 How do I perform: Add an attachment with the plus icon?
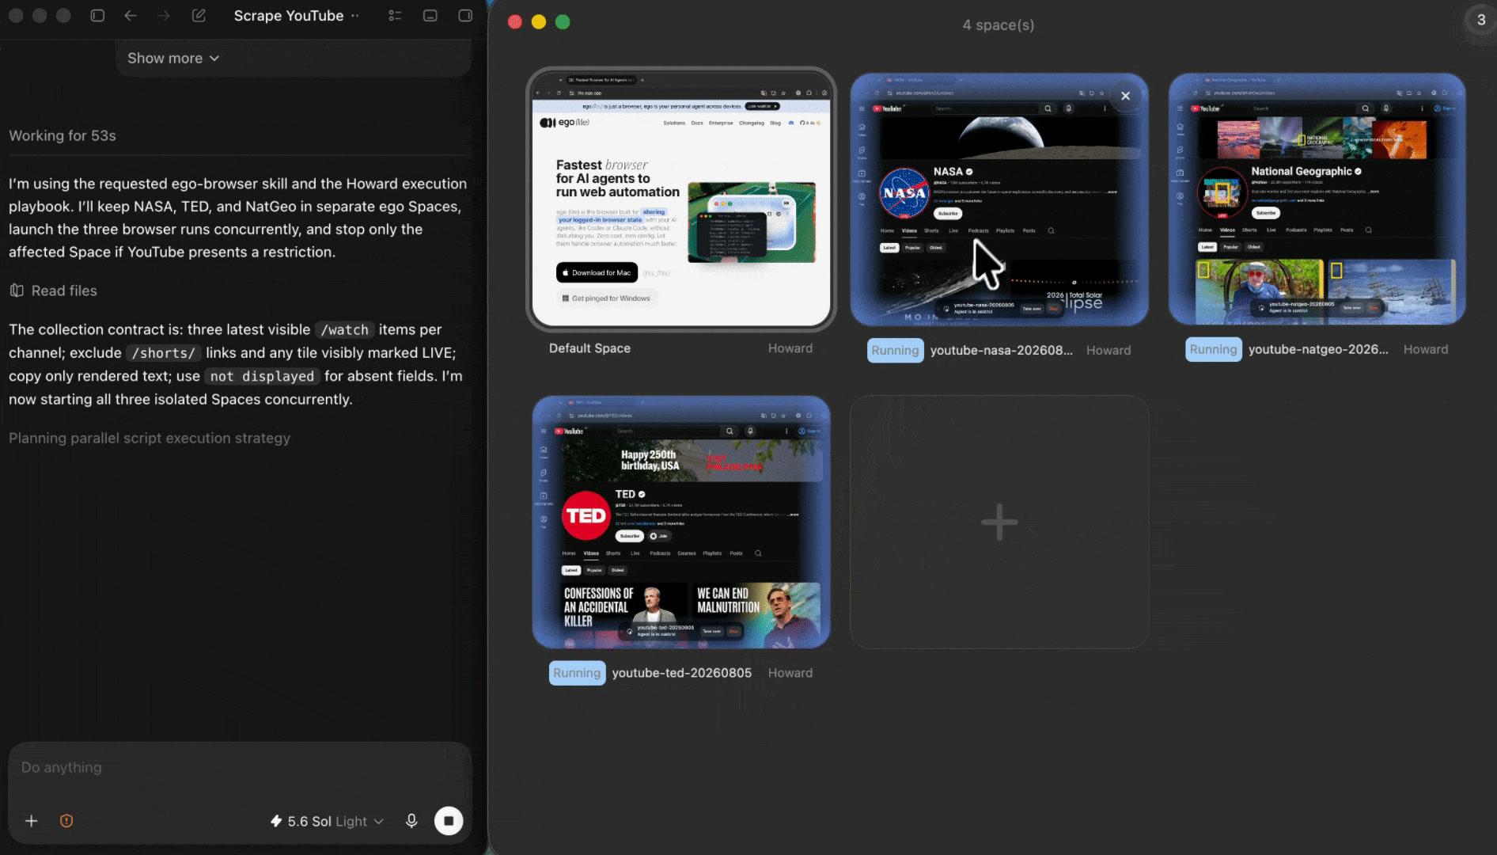point(32,821)
